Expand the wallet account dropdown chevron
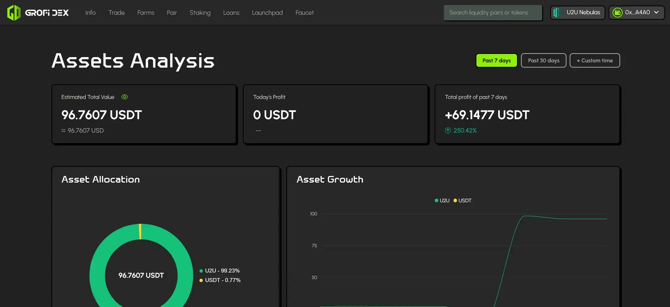670x307 pixels. [656, 12]
